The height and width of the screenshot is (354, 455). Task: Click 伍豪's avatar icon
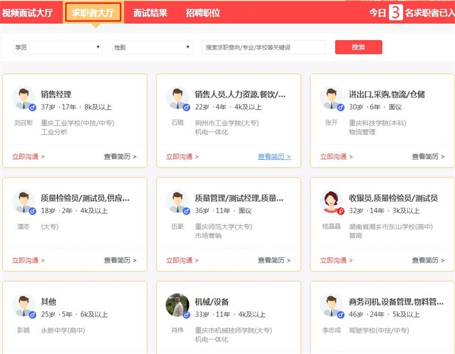tap(177, 202)
